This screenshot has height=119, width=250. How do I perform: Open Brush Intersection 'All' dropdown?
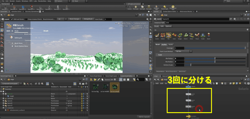(62, 19)
